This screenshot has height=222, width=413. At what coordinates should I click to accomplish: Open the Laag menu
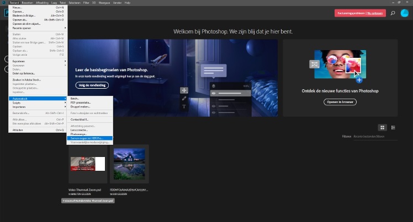coord(54,3)
